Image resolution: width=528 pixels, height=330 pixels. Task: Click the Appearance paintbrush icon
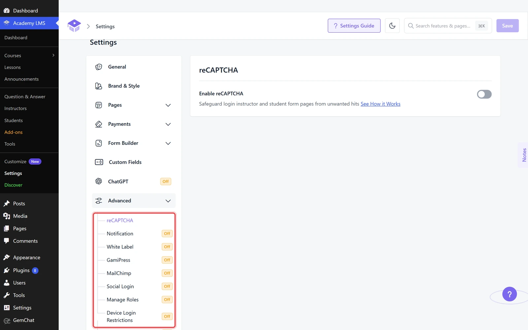pos(7,257)
